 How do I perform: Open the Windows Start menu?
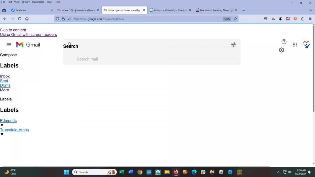click(67, 172)
